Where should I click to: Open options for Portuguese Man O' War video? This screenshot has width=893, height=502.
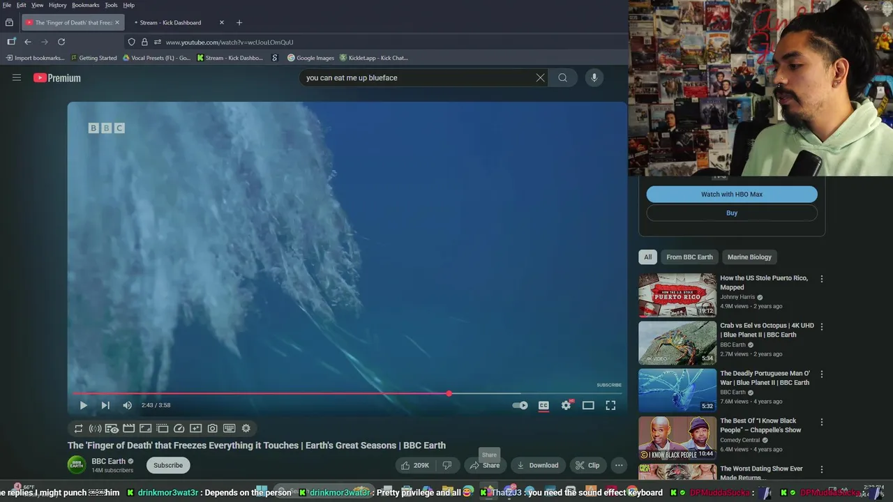821,374
